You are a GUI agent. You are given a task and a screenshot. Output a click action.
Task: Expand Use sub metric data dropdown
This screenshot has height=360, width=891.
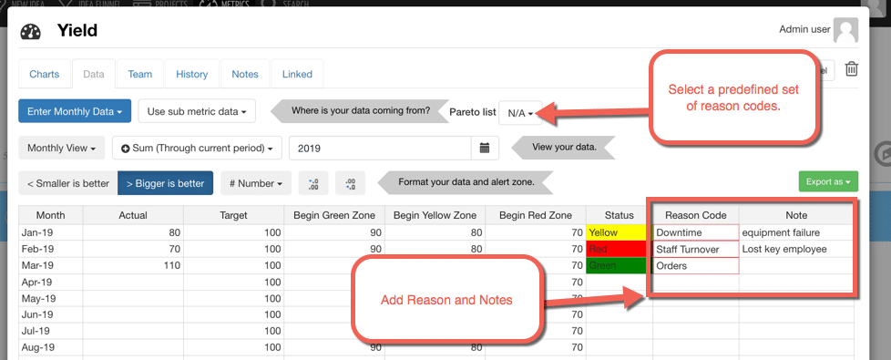pyautogui.click(x=197, y=111)
